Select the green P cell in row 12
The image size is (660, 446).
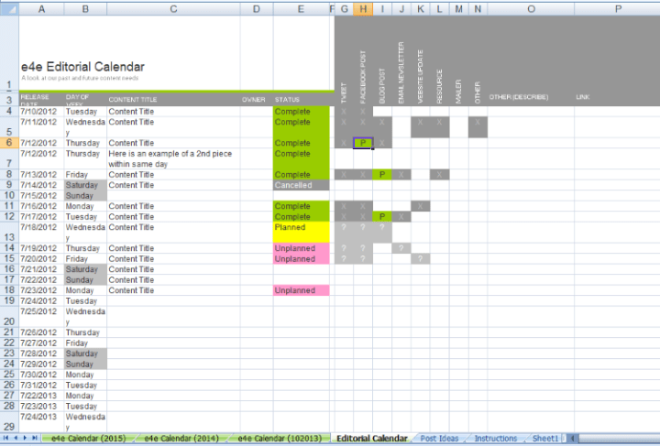click(382, 216)
